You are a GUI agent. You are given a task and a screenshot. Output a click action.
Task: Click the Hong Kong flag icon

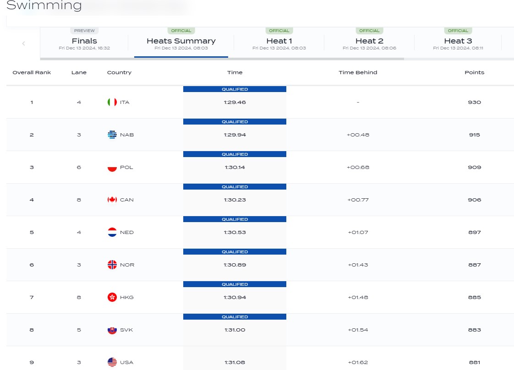pyautogui.click(x=112, y=297)
